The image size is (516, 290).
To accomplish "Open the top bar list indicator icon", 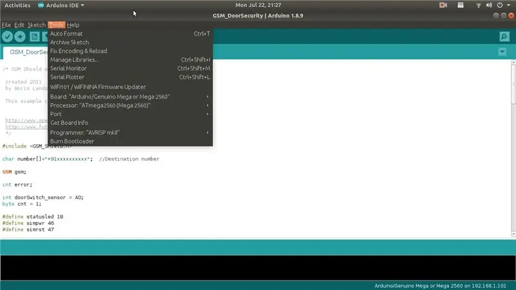I will tap(461, 5).
